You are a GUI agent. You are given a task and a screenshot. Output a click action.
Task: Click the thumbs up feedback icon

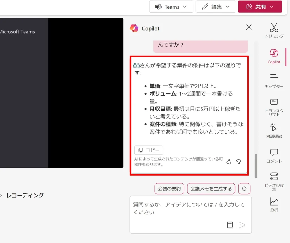(229, 162)
